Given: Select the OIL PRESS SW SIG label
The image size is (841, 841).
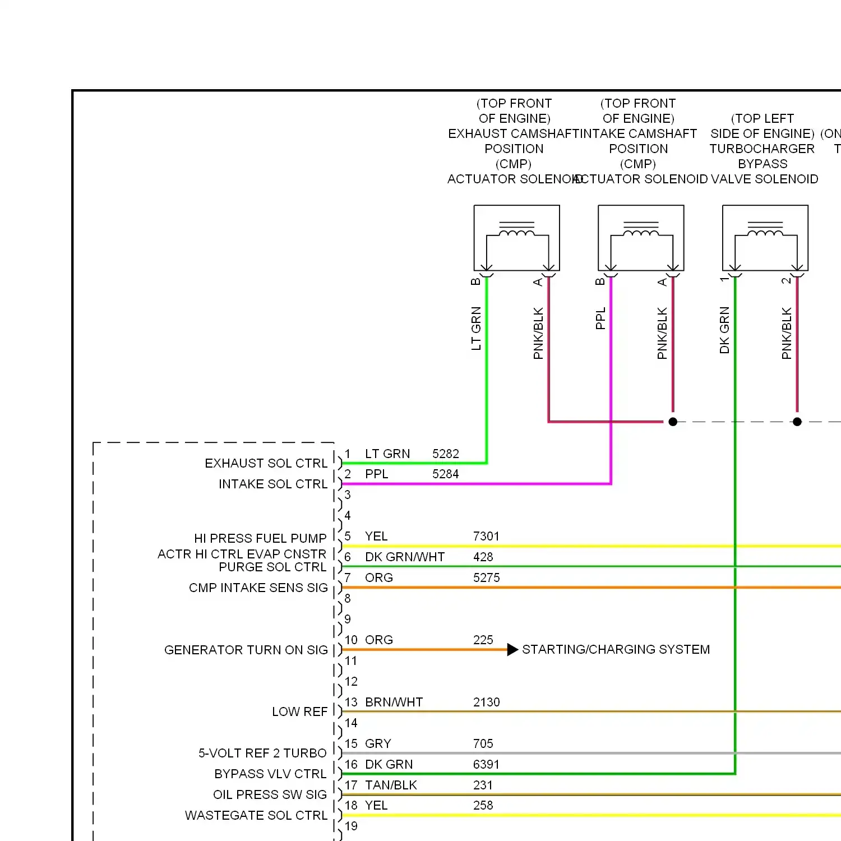Looking at the screenshot, I should pos(270,794).
